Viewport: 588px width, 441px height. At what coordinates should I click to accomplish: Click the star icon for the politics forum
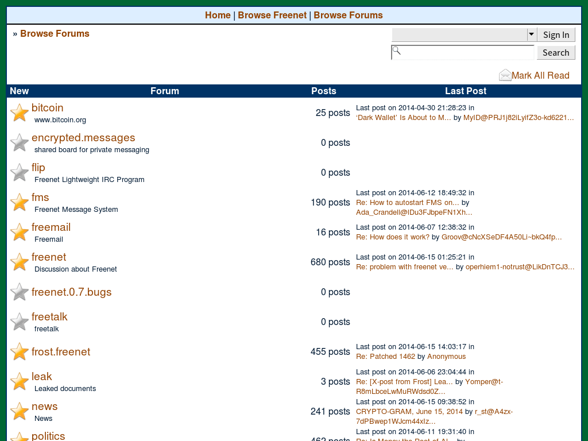[19, 438]
